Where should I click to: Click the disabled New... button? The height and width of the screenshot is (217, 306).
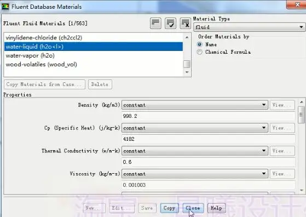(x=94, y=208)
